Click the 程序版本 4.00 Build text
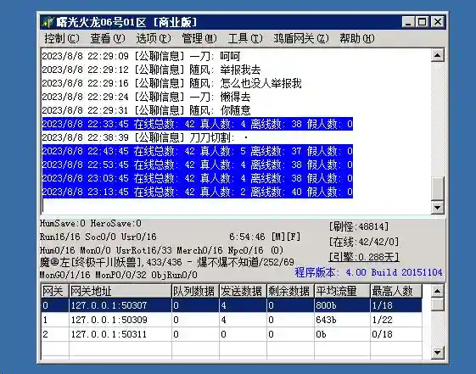Image resolution: width=476 pixels, height=374 pixels. [368, 272]
